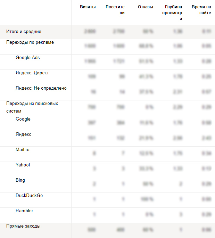215x238 pixels.
Task: Click the Глубина просмотра column header
Action: click(172, 13)
